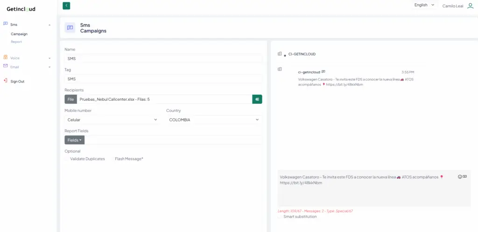Enable the Validate Duplicates checkbox
Viewport: 478px width, 232px height.
[67, 159]
